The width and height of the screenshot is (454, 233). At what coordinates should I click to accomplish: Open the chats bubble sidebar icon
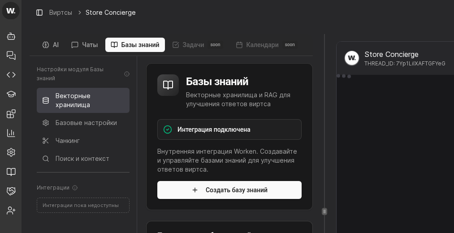[11, 55]
